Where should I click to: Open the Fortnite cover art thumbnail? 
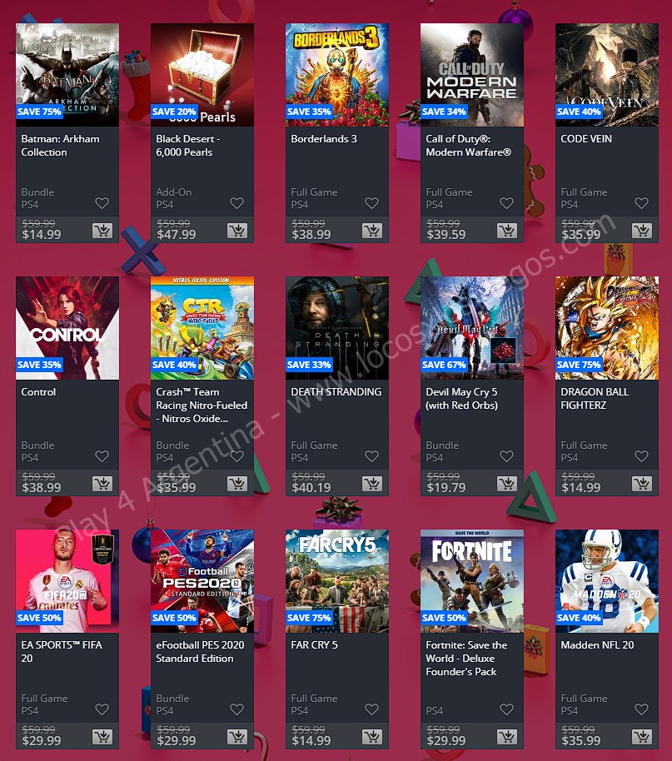tap(472, 581)
